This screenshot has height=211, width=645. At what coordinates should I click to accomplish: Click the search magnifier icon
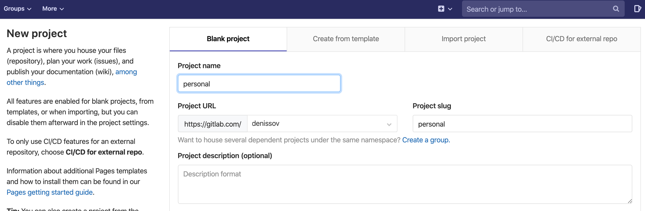pos(616,9)
